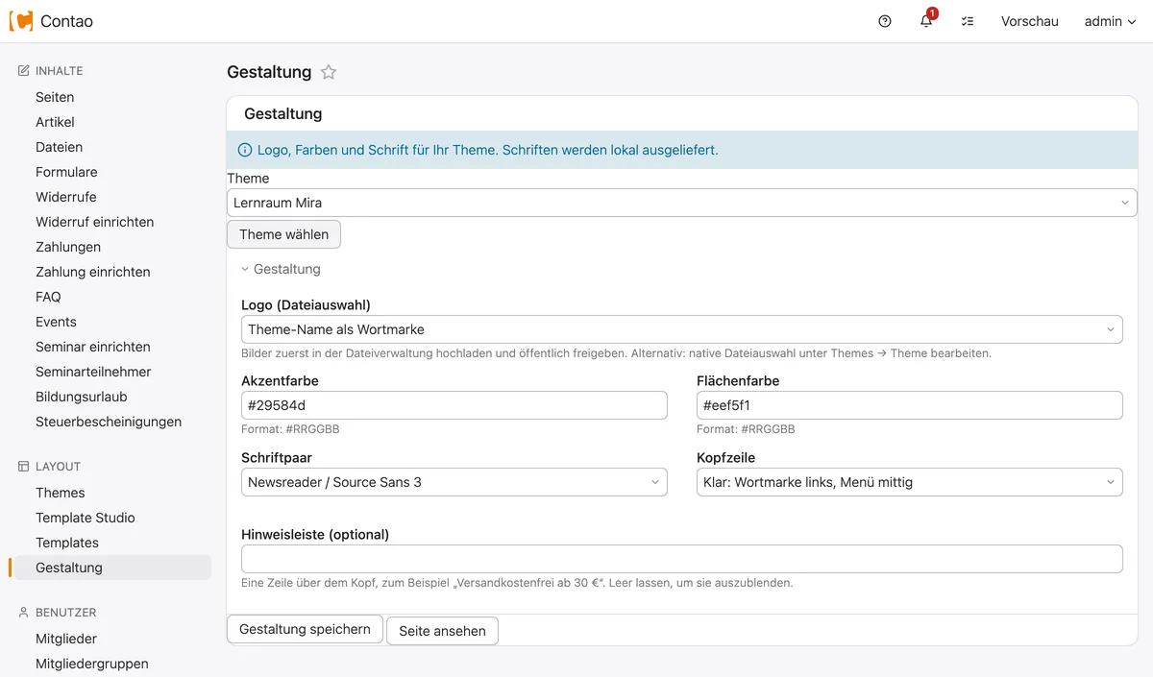Go to Zahlungen in the sidebar
Image resolution: width=1153 pixels, height=677 pixels.
(68, 247)
